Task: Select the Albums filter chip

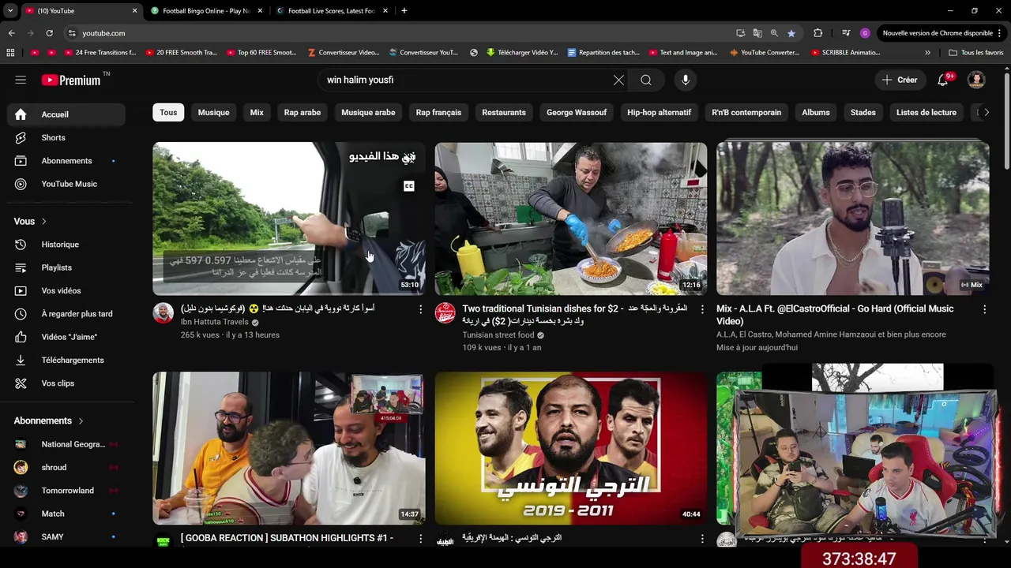Action: click(x=816, y=112)
